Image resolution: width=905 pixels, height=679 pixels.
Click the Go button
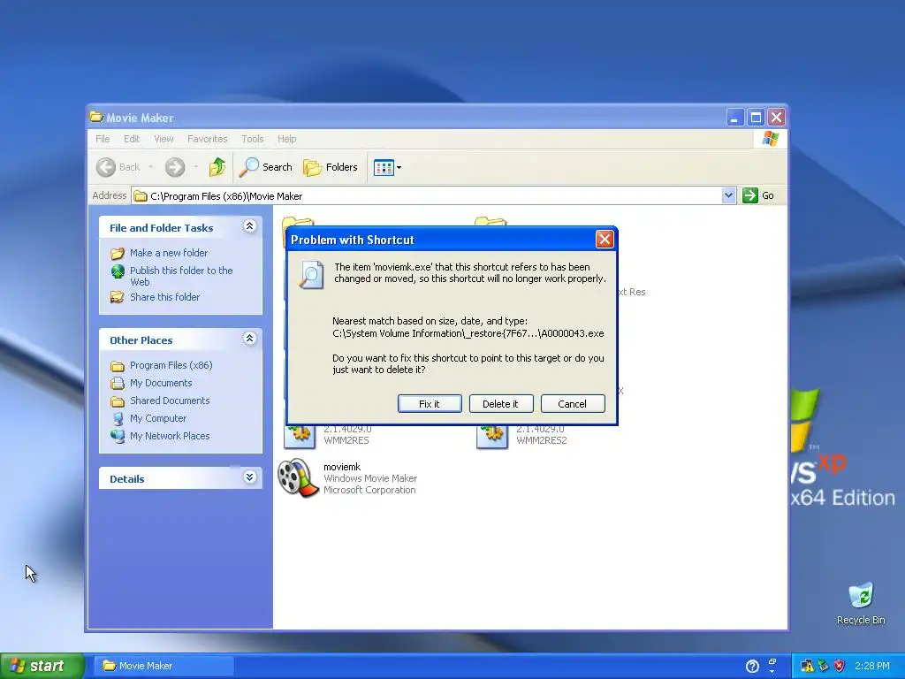tap(758, 195)
